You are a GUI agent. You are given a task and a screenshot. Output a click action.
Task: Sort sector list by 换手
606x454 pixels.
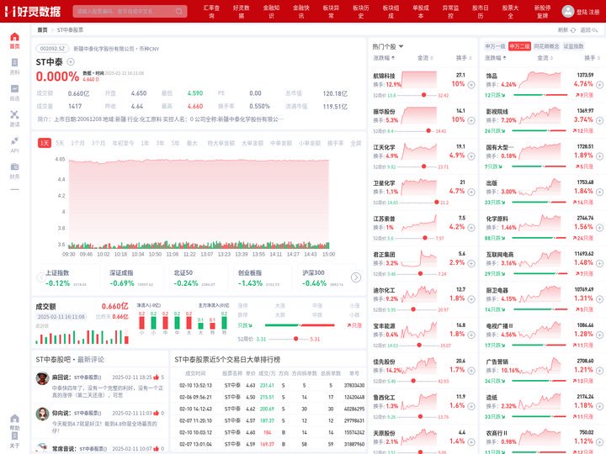tap(592, 58)
